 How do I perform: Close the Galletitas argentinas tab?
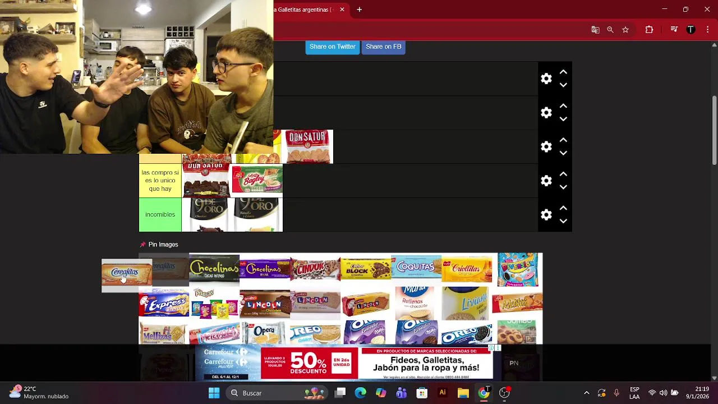(x=342, y=10)
